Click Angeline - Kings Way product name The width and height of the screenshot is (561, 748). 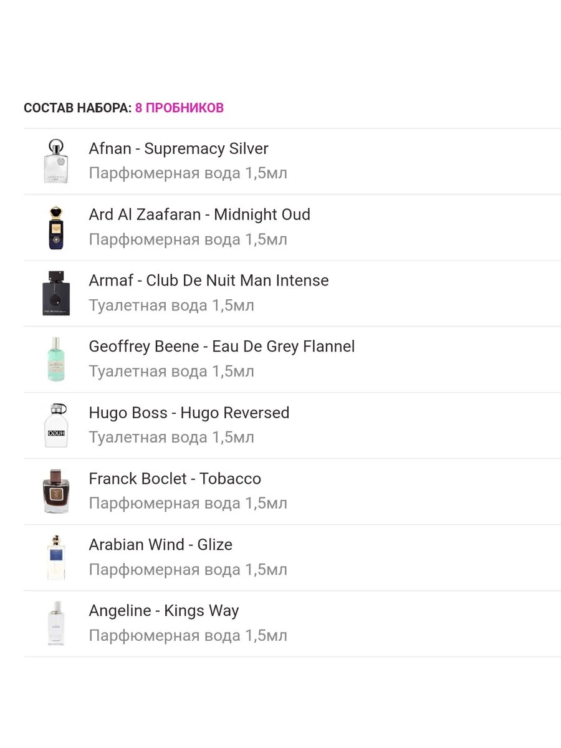[164, 611]
